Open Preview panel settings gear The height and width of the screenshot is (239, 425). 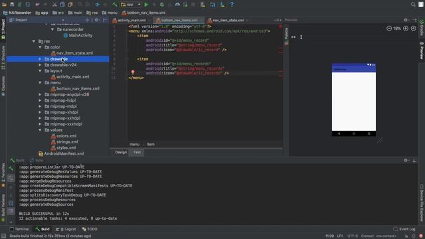[x=406, y=20]
